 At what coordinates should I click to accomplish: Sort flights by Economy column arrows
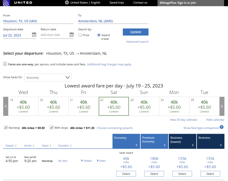137,145
